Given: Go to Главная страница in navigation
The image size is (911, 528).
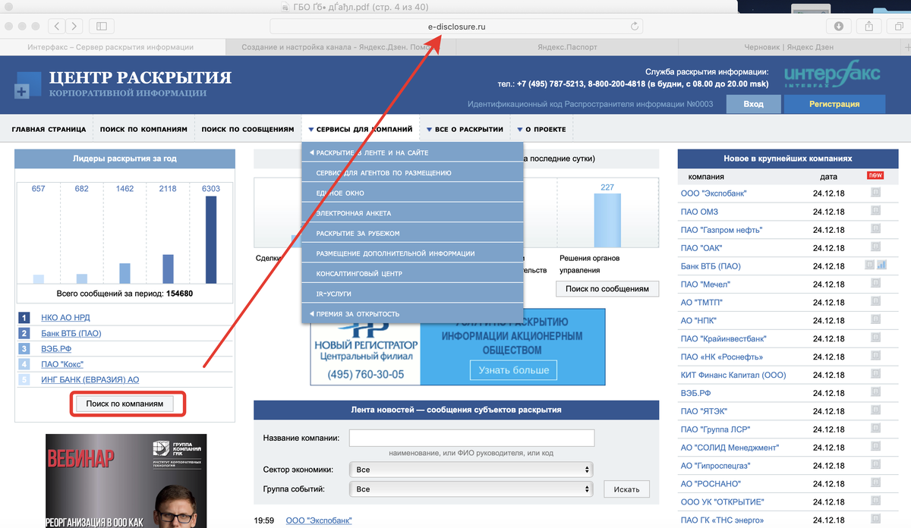Looking at the screenshot, I should click(49, 129).
